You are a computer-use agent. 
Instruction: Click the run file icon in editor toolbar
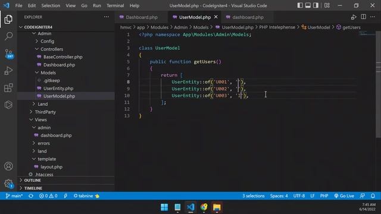(x=354, y=17)
